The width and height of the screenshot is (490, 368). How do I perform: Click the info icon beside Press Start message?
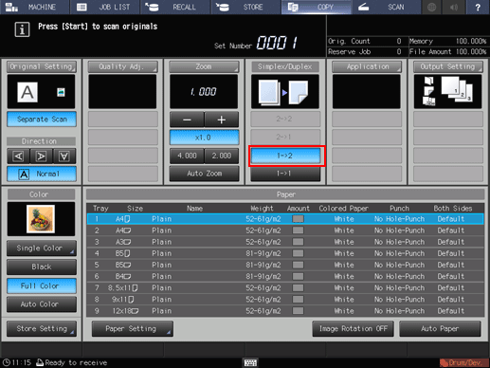pyautogui.click(x=22, y=29)
